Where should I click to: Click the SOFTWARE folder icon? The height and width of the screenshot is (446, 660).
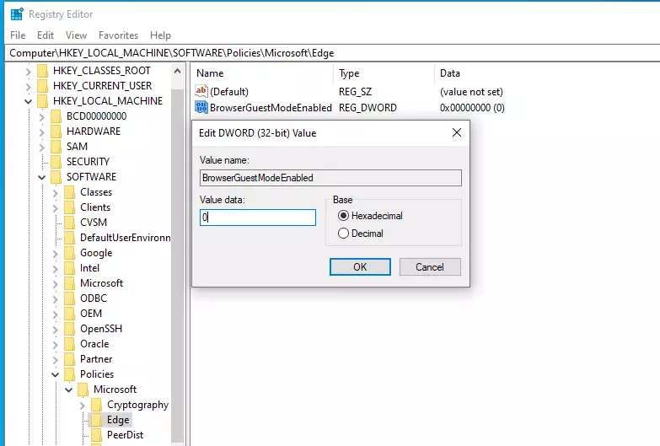(x=56, y=177)
